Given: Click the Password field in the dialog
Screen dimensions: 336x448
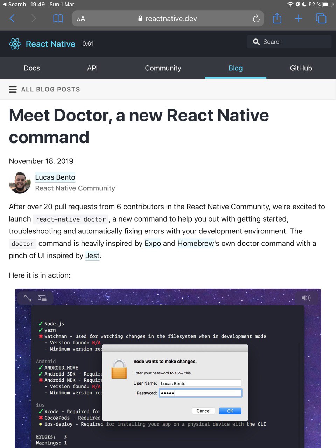Looking at the screenshot, I should click(x=201, y=393).
